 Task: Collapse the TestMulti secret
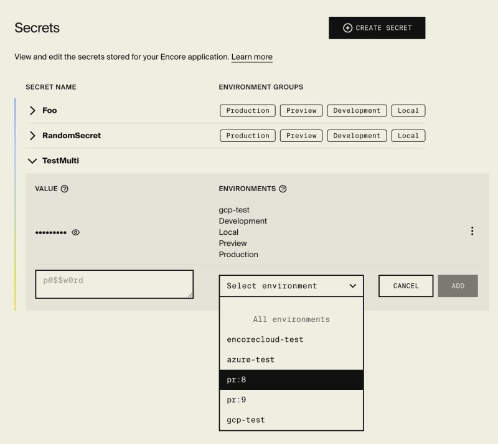tap(32, 161)
